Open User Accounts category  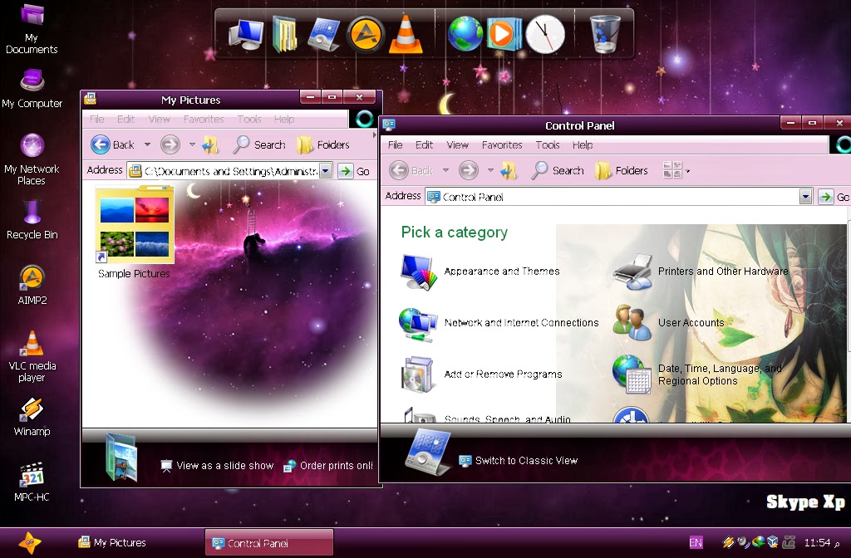[x=669, y=323]
